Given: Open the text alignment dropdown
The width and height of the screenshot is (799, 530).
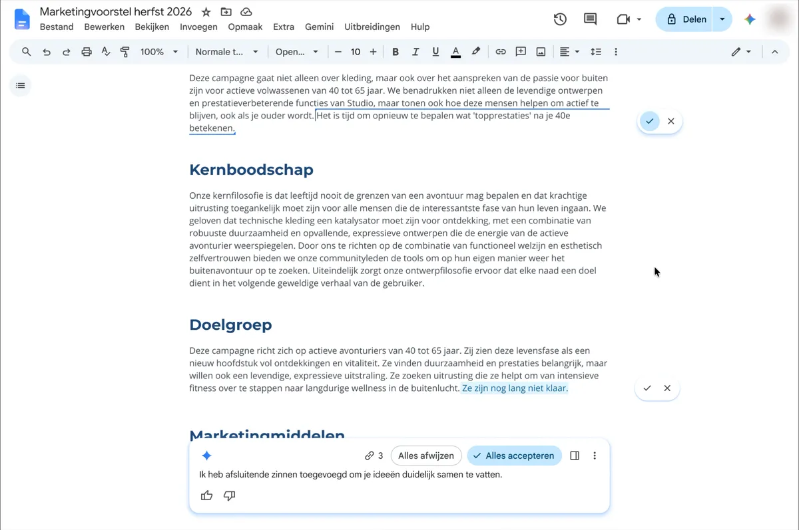Looking at the screenshot, I should (569, 52).
